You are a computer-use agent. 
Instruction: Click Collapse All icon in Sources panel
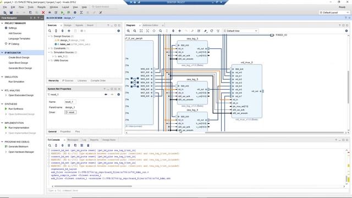56,31
